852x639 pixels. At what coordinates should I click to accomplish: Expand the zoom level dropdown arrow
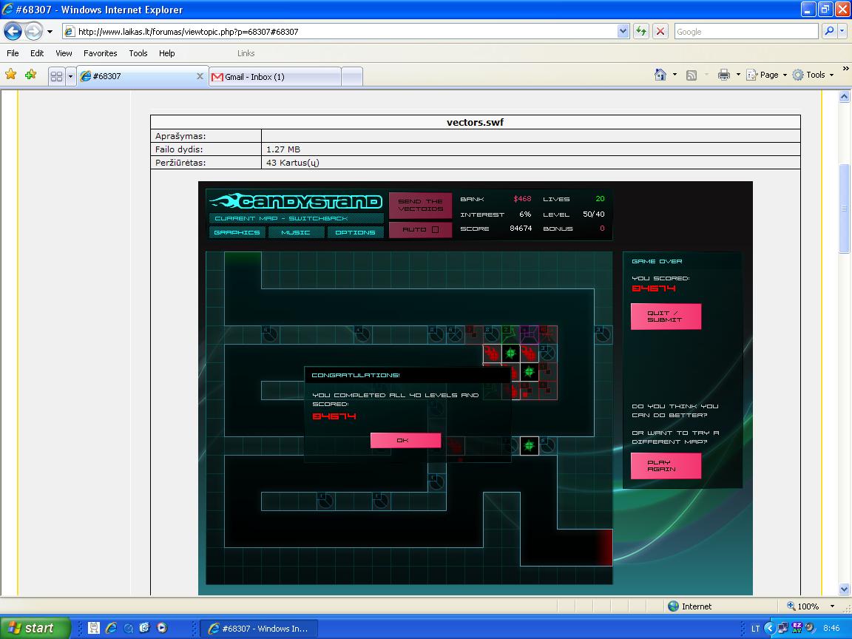(x=832, y=606)
